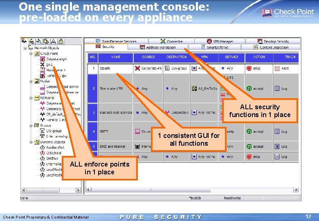Click the Log track icon in rule 5
This screenshot has height=221, width=319.
point(277,147)
